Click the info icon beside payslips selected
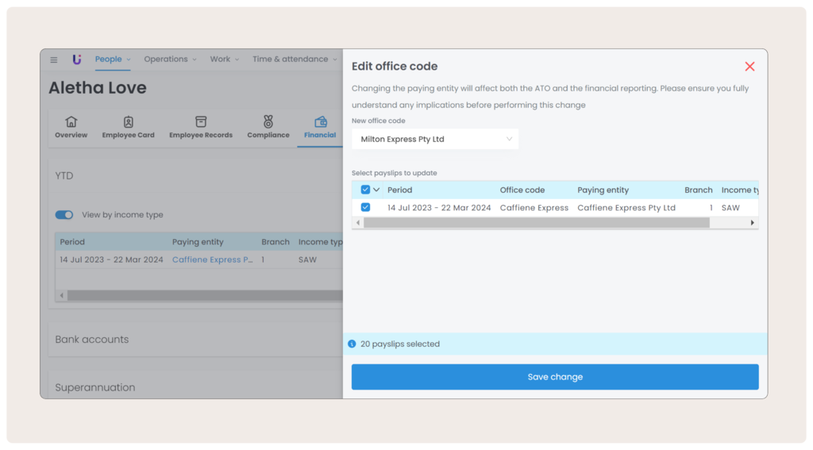 point(352,344)
